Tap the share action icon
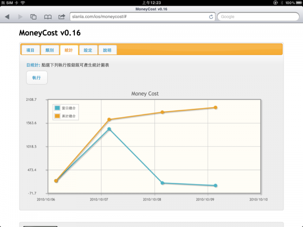This screenshot has width=303, height=227. [62, 17]
